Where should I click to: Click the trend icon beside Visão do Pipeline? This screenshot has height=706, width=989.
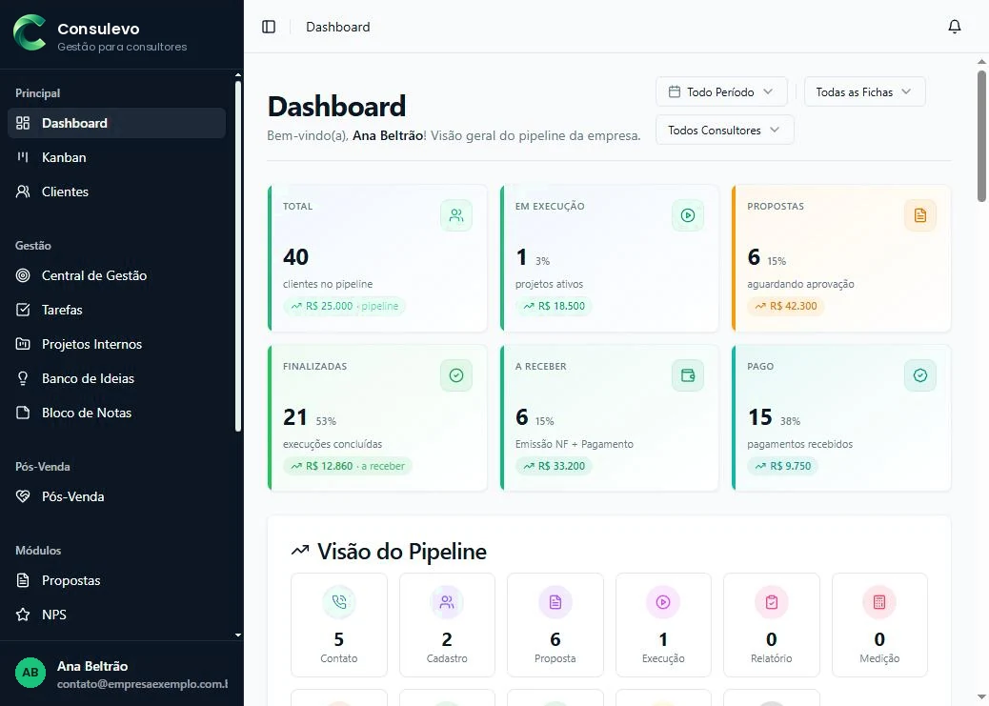[x=299, y=551]
